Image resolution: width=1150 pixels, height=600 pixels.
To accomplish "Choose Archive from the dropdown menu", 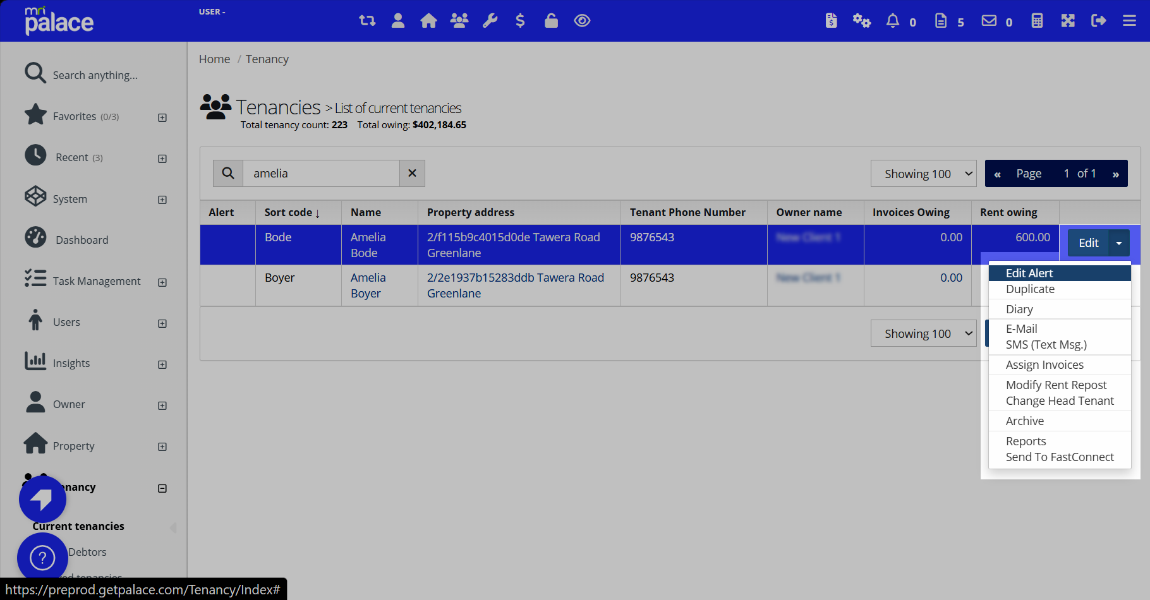I will pyautogui.click(x=1060, y=421).
